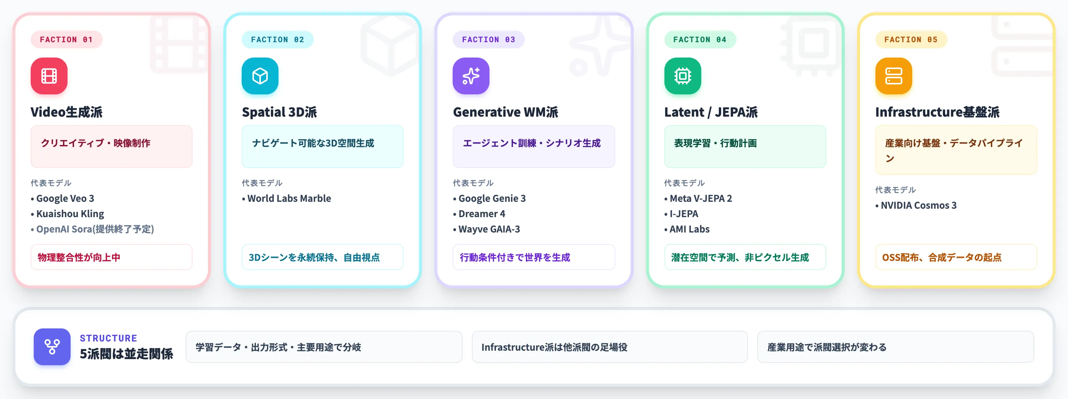Click the World Labs Marble item
The image size is (1068, 399).
(287, 198)
